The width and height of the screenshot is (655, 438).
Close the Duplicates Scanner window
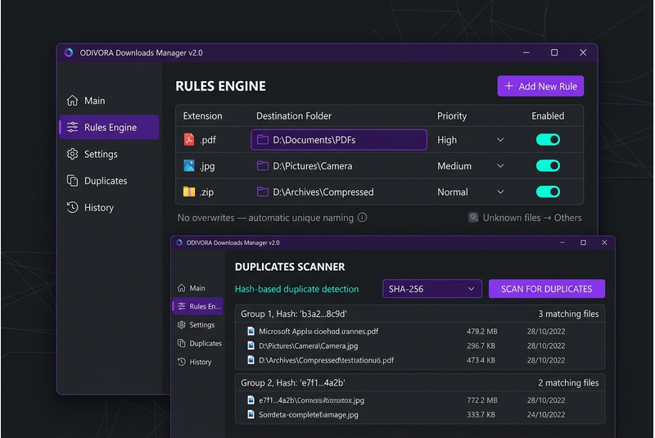point(604,242)
